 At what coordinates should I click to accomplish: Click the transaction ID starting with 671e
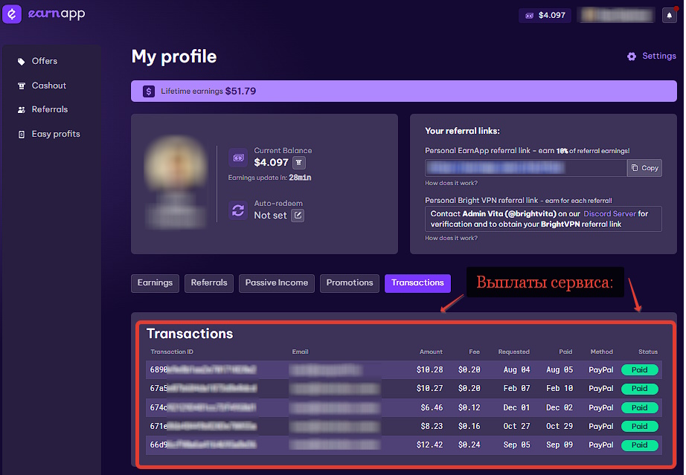pyautogui.click(x=203, y=426)
